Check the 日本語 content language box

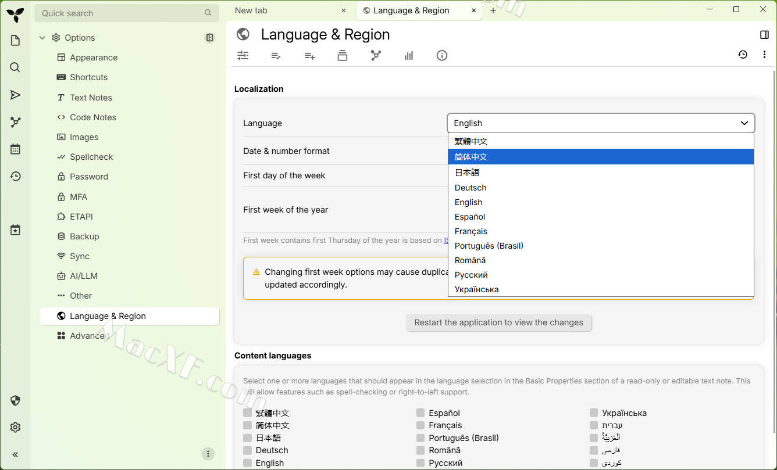click(248, 438)
